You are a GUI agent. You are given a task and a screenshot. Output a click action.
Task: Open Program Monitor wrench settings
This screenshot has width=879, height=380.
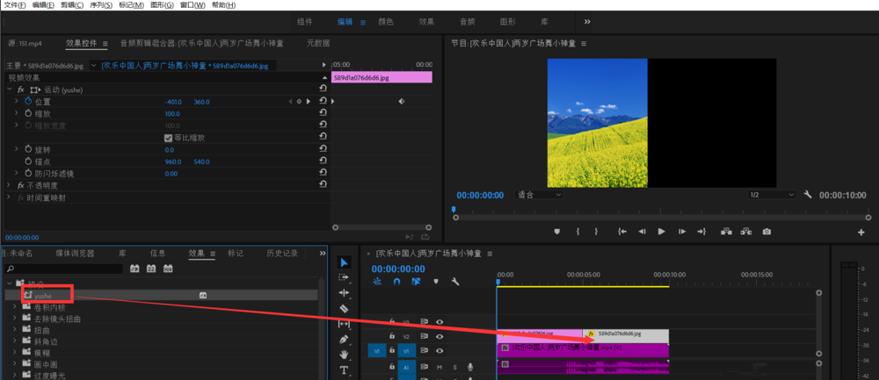[x=808, y=195]
